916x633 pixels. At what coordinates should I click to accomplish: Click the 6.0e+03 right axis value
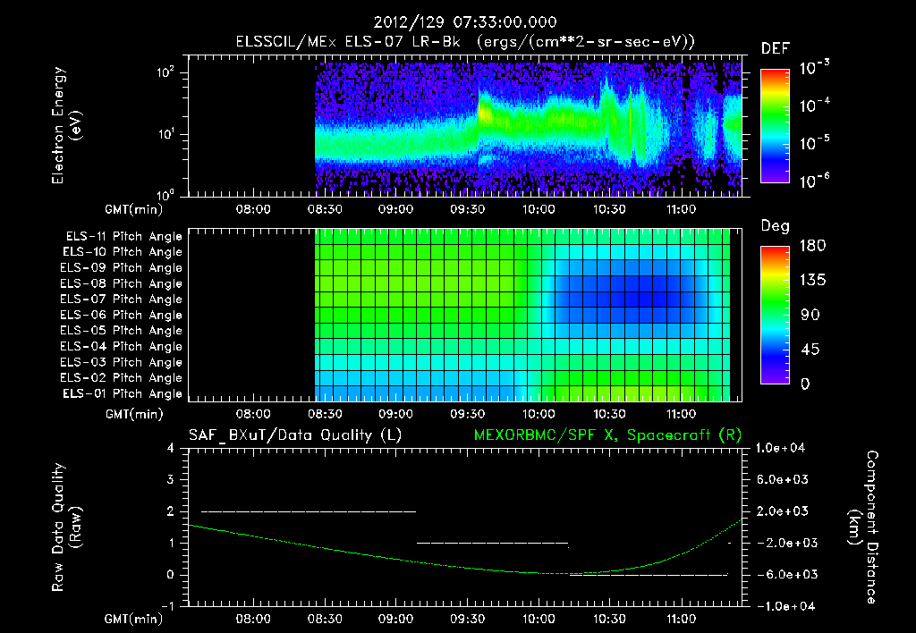pyautogui.click(x=783, y=480)
